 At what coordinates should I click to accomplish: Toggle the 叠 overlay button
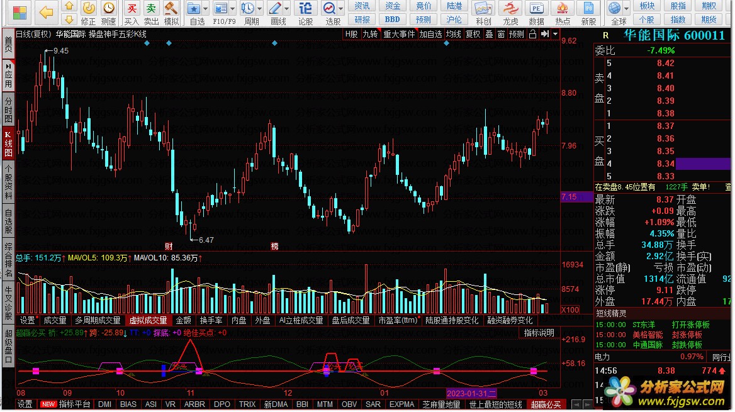tap(489, 34)
